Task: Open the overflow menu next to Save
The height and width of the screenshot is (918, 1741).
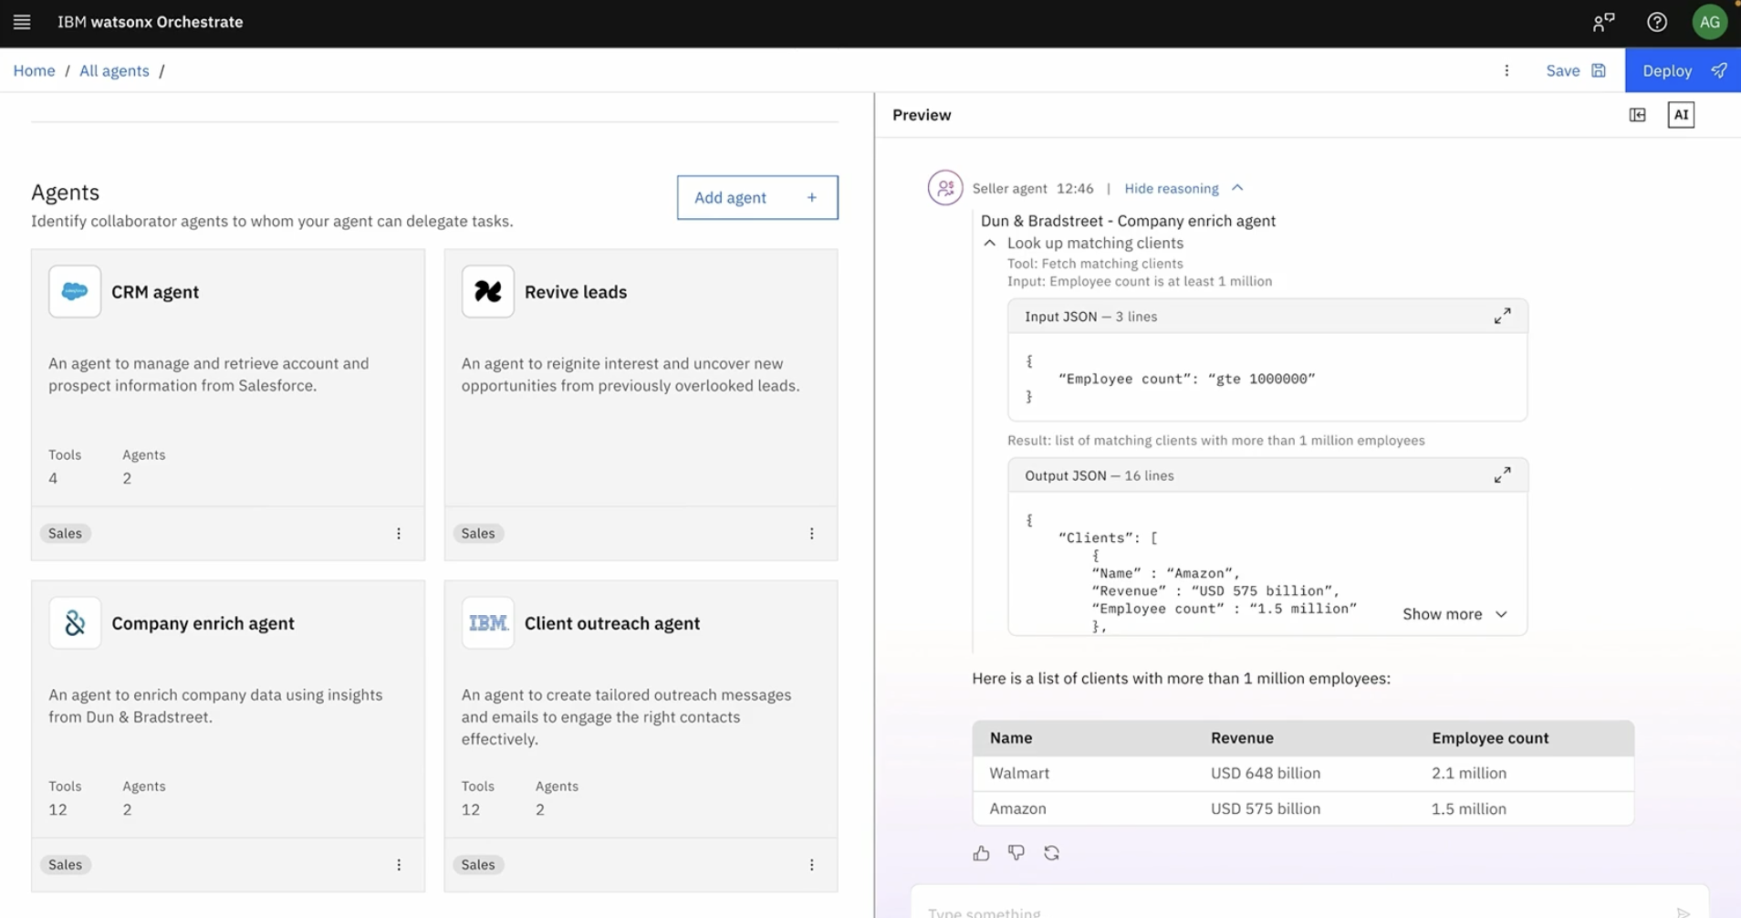Action: (1506, 70)
